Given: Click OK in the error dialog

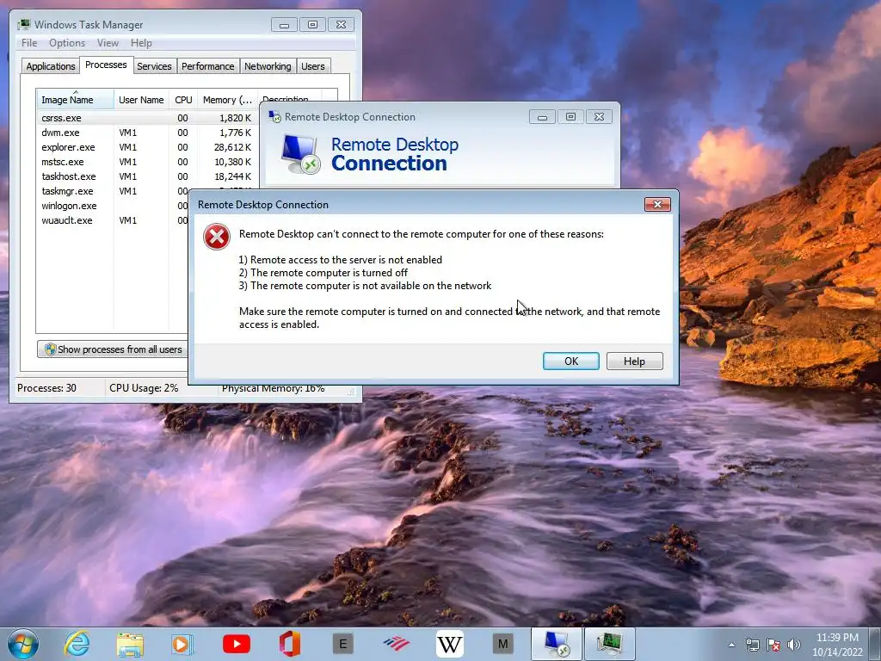Looking at the screenshot, I should click(571, 361).
